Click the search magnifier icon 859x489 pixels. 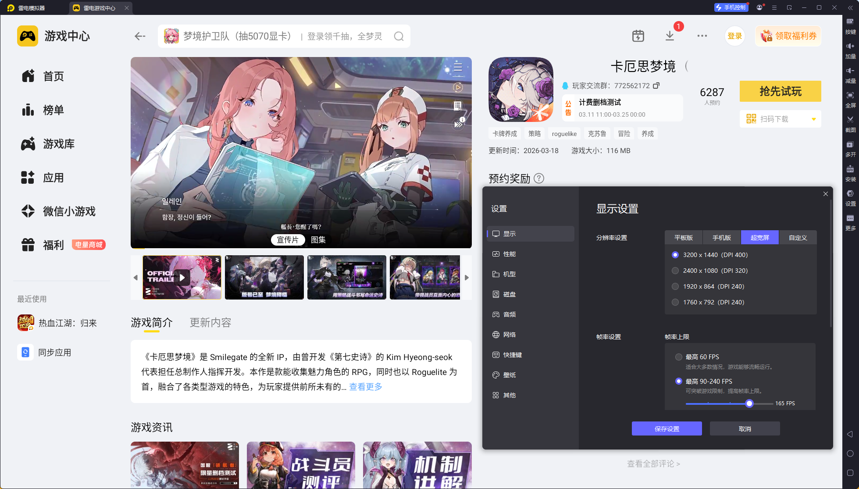tap(399, 36)
